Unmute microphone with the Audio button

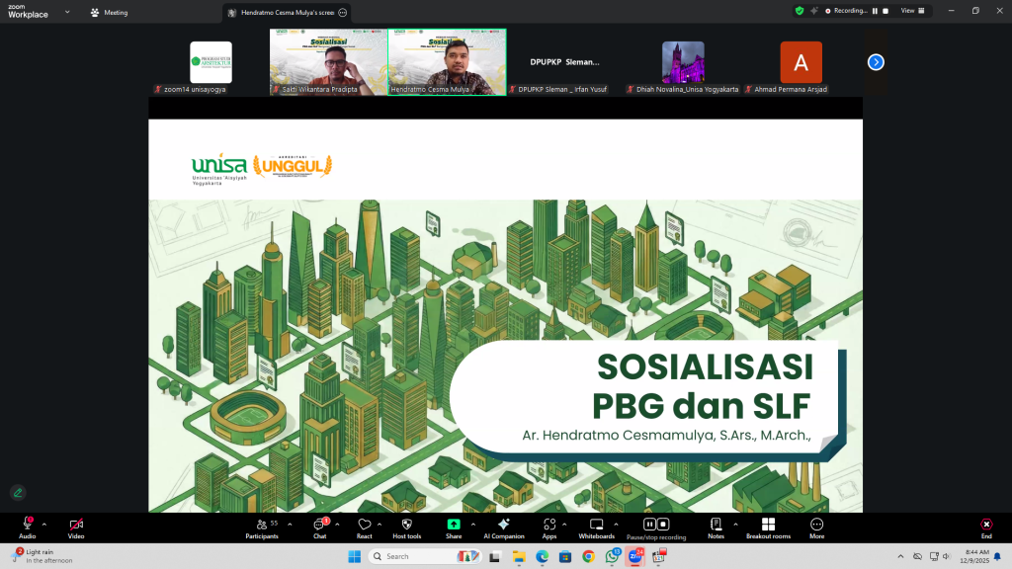click(27, 526)
